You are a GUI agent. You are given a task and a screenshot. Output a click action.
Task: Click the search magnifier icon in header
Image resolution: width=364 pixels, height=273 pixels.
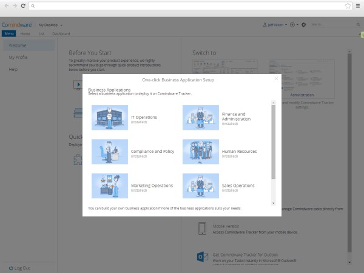click(358, 24)
